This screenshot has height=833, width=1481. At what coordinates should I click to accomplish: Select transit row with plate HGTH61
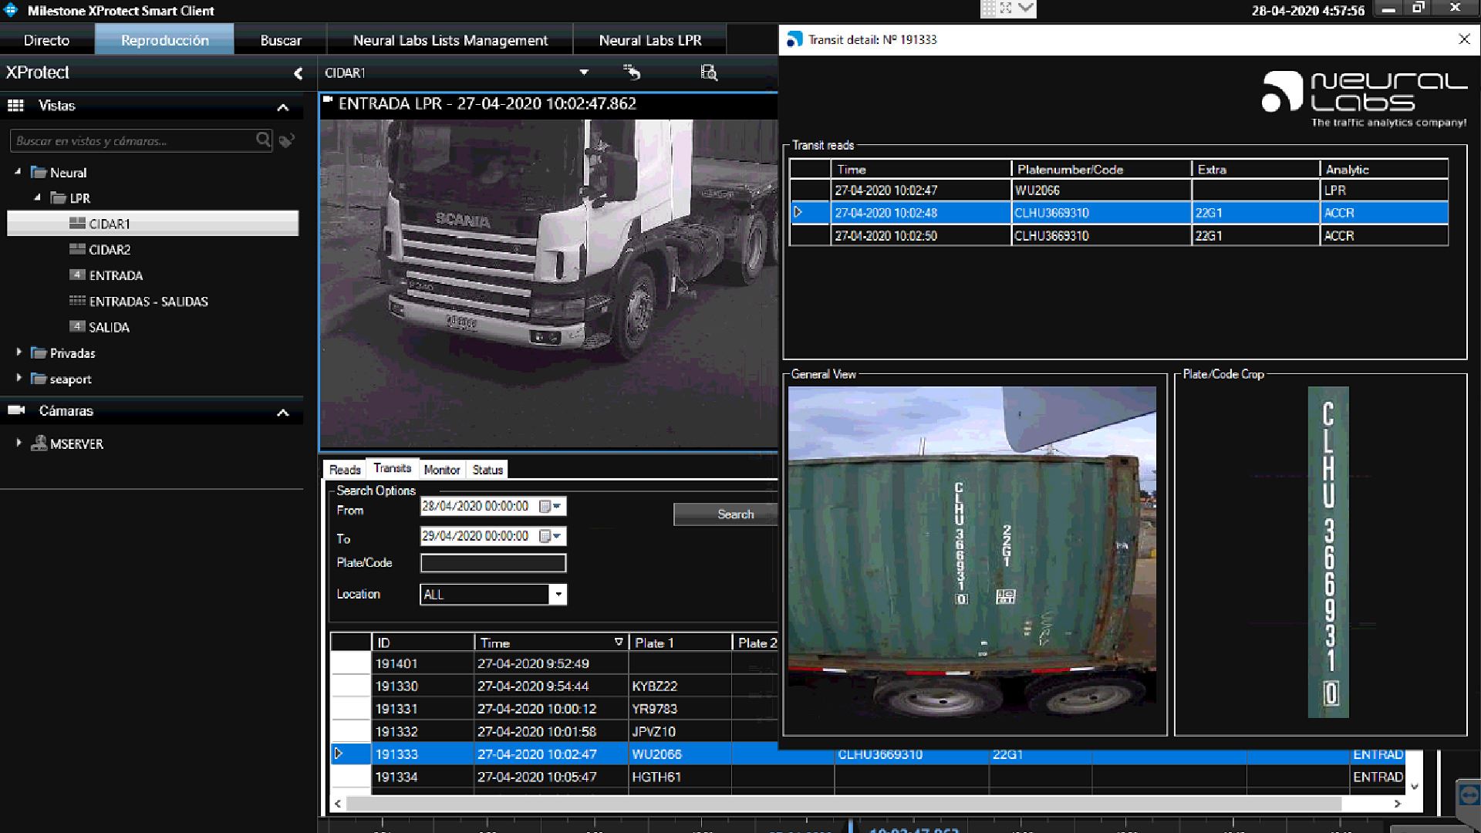[868, 777]
